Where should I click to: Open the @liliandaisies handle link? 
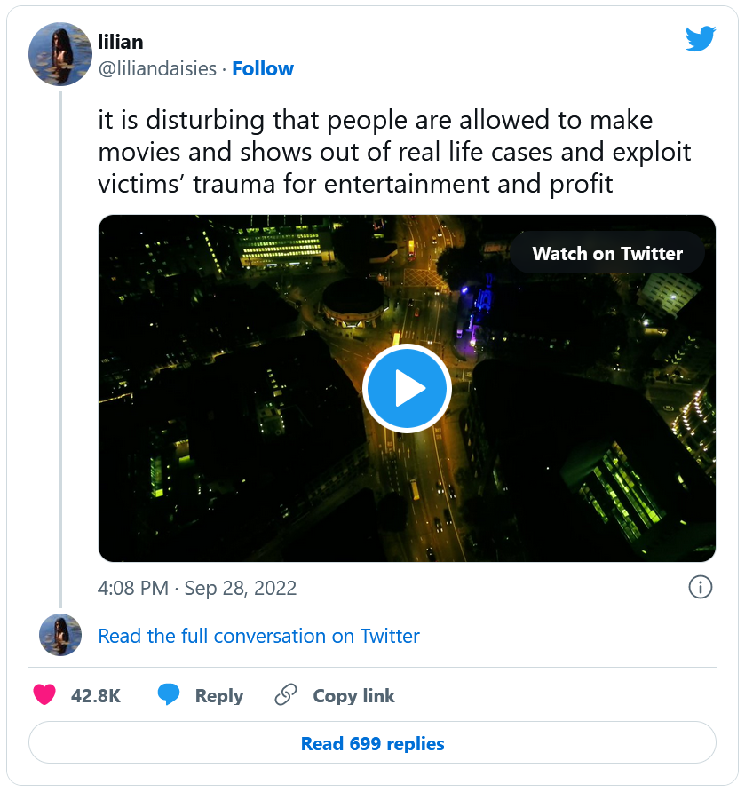[157, 69]
